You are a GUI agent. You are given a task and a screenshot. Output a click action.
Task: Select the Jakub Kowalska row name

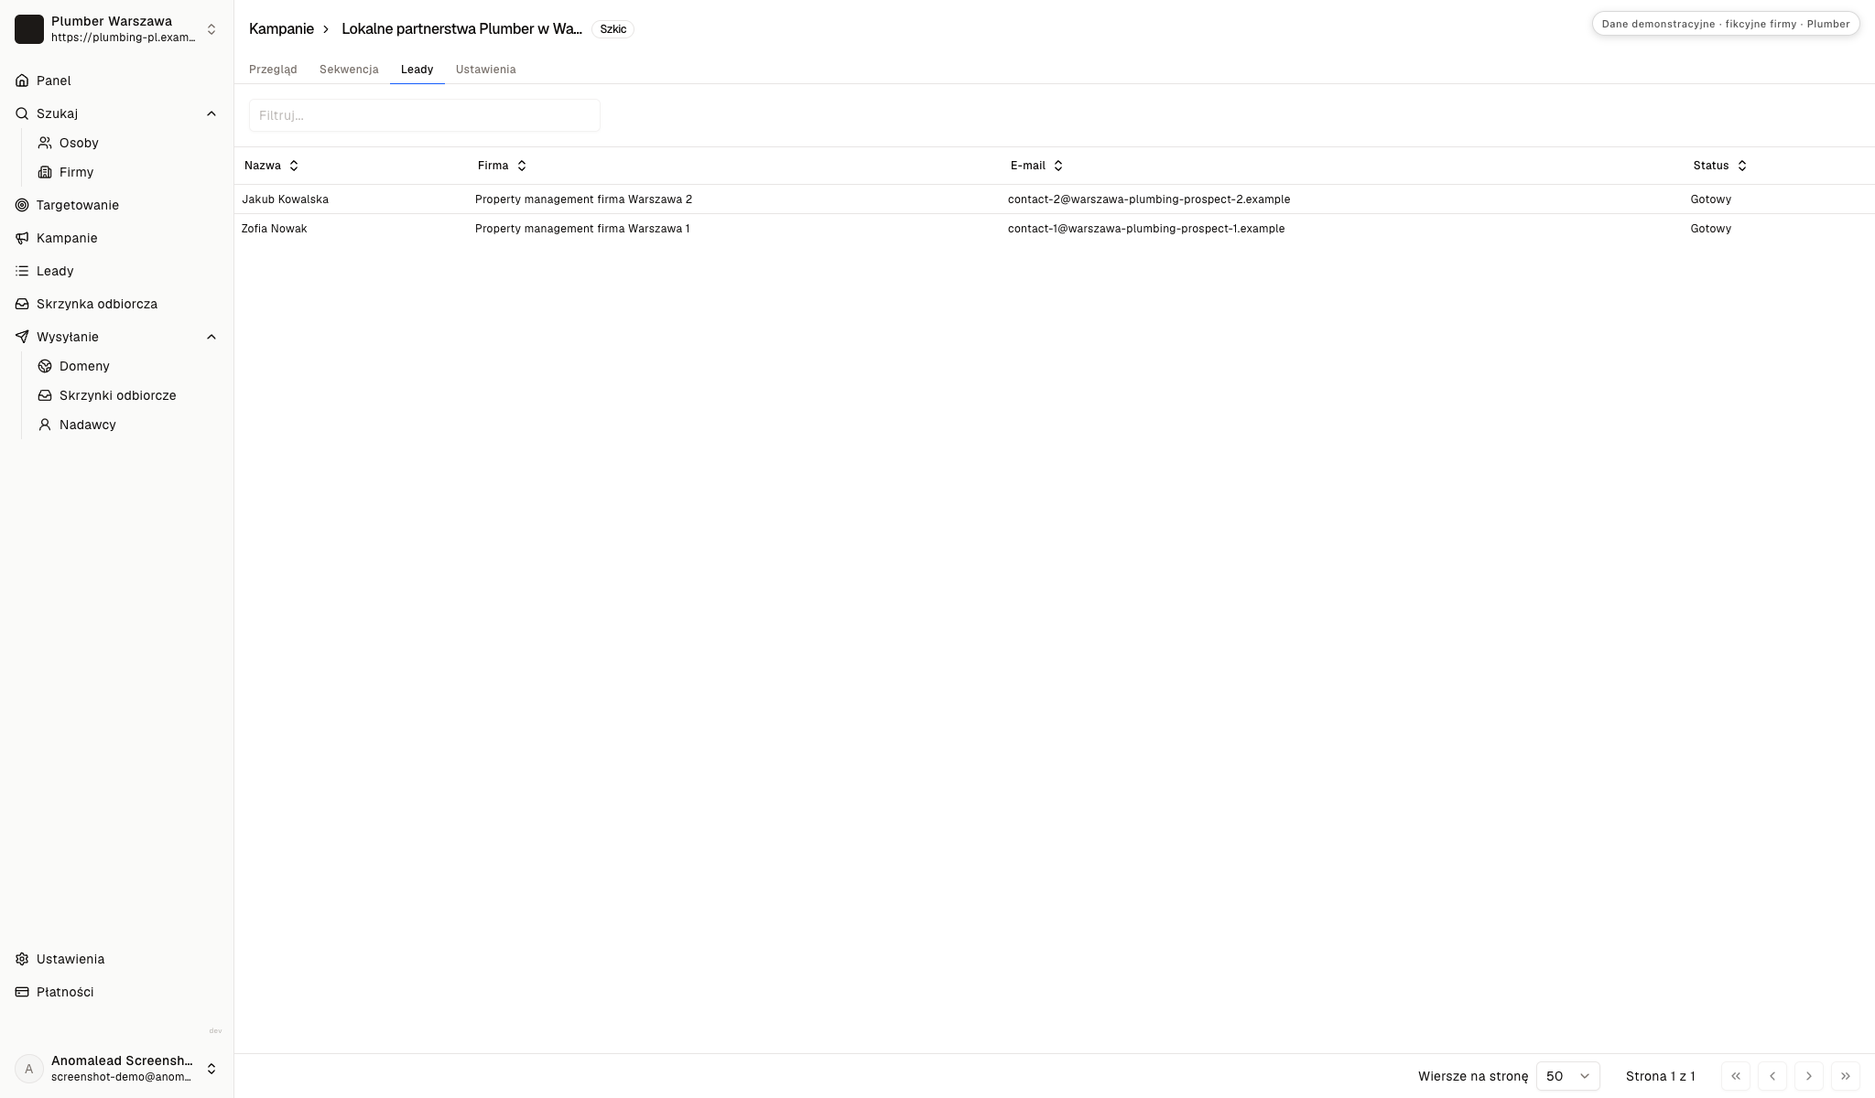286,199
